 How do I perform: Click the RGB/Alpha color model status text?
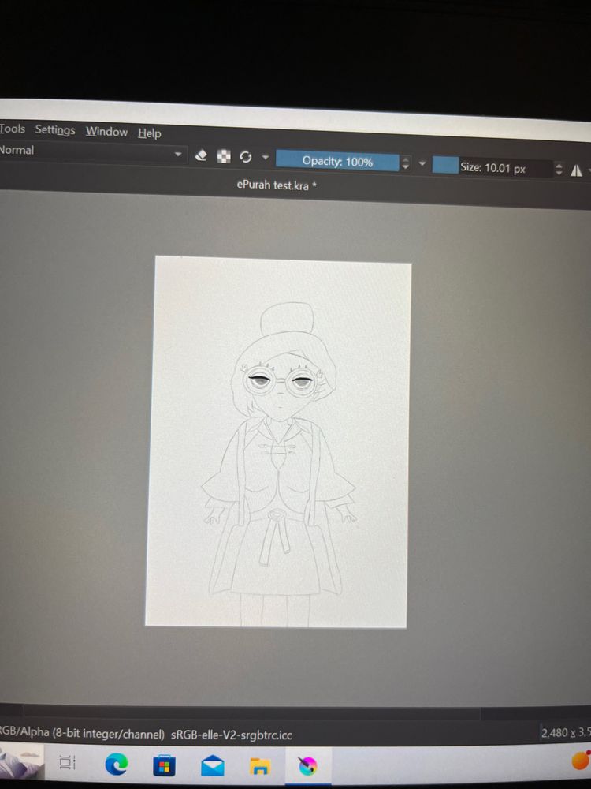coord(82,733)
